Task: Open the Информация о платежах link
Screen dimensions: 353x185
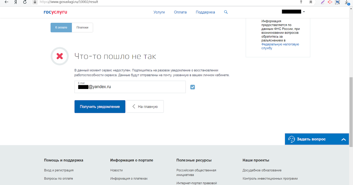Action: click(x=129, y=179)
